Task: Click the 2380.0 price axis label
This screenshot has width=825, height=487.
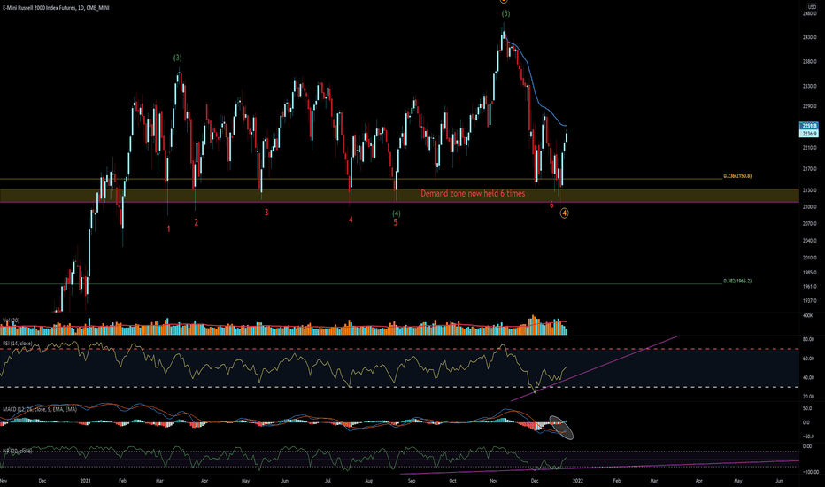Action: pyautogui.click(x=809, y=62)
